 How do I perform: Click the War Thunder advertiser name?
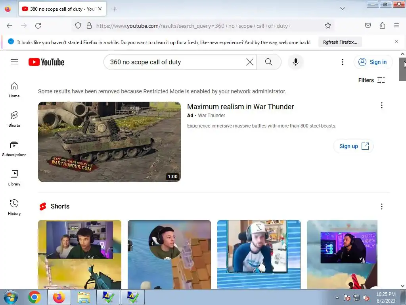click(x=212, y=116)
